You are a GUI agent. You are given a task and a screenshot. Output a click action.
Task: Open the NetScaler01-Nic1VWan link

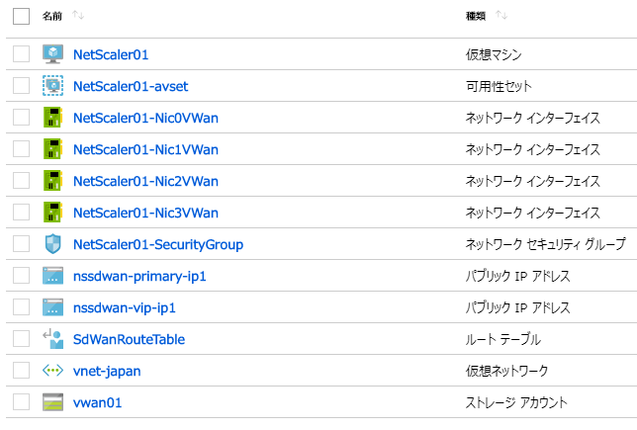(x=145, y=149)
